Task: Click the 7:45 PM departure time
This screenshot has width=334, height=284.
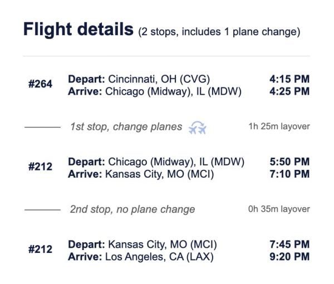Action: [x=289, y=244]
